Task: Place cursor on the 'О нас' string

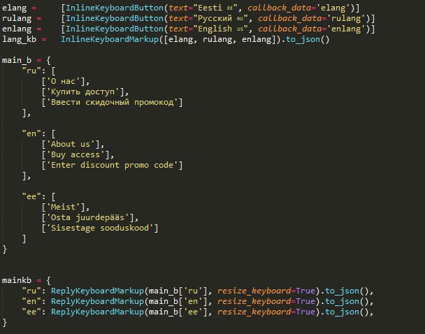Action: [65, 81]
